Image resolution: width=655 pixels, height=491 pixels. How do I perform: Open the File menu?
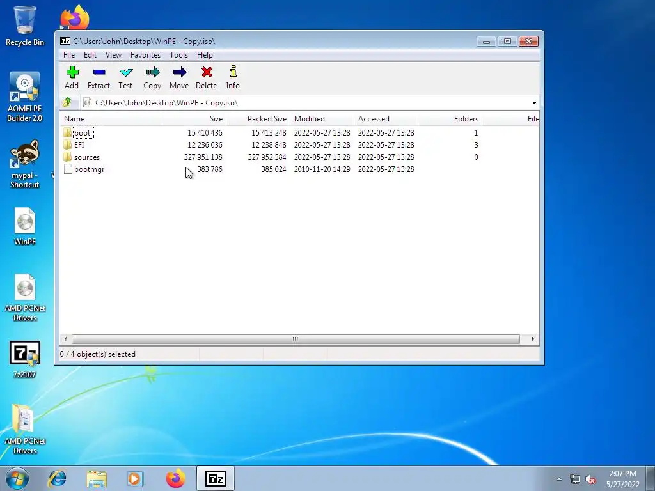click(69, 55)
